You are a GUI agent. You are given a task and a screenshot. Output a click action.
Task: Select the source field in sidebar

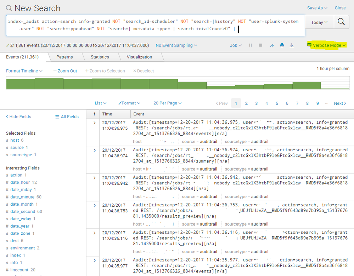pyautogui.click(x=17, y=147)
